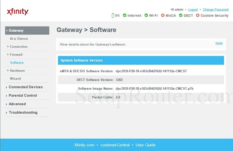Expand the Advanced section

(17, 104)
